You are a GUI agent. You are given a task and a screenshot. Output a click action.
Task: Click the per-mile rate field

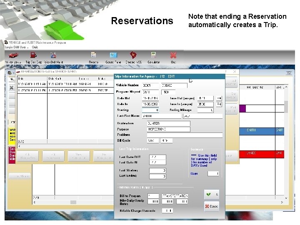[x=153, y=202]
